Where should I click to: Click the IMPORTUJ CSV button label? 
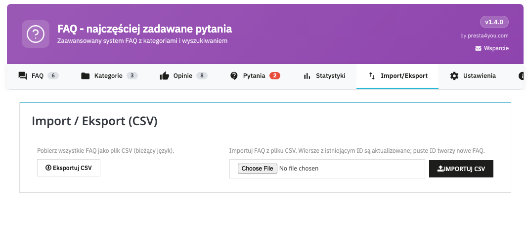coord(465,169)
